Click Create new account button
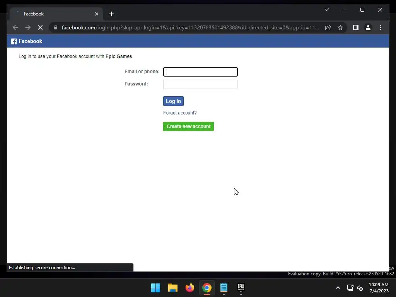Screen dimensions: 396x297 click(188, 126)
